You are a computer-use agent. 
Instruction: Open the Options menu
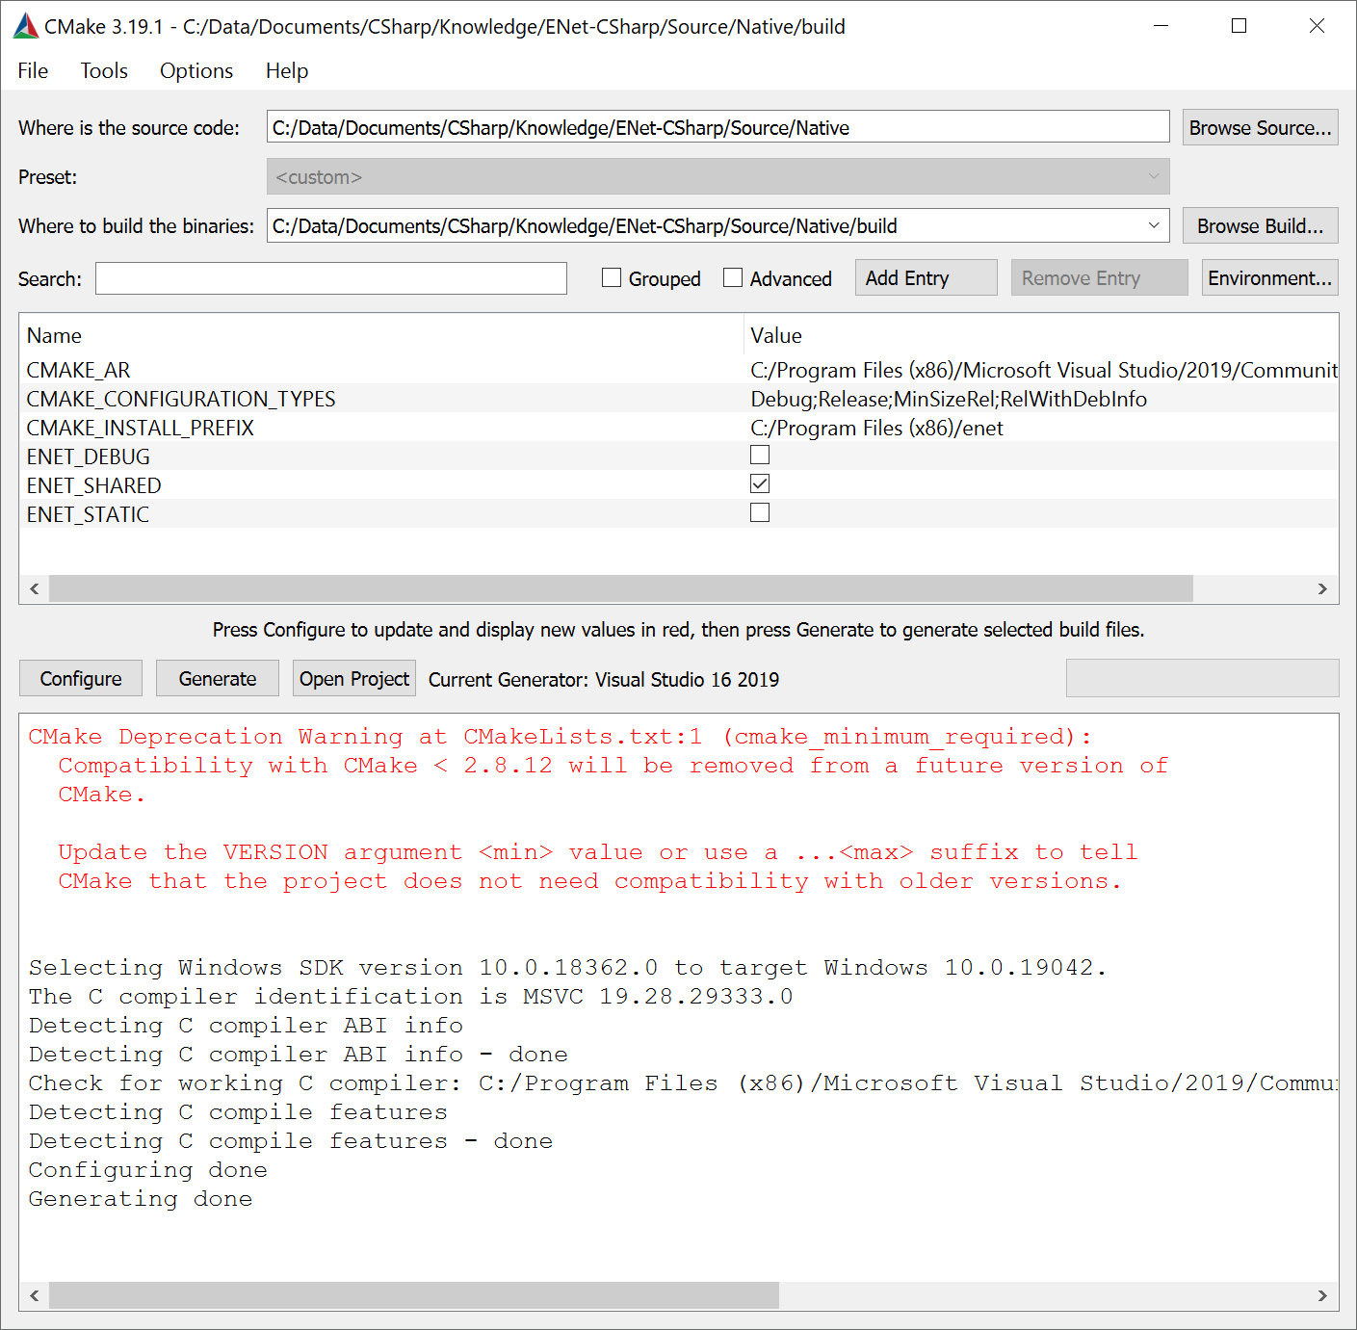tap(196, 71)
